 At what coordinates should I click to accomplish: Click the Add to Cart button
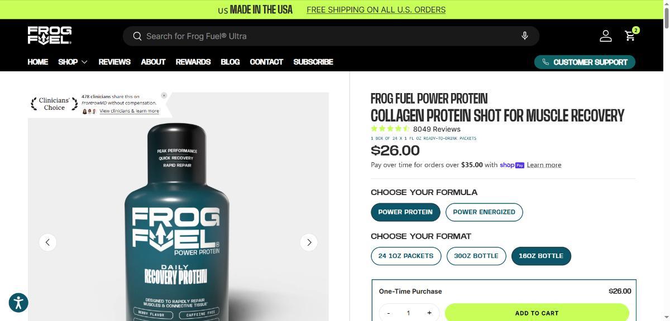tap(537, 313)
